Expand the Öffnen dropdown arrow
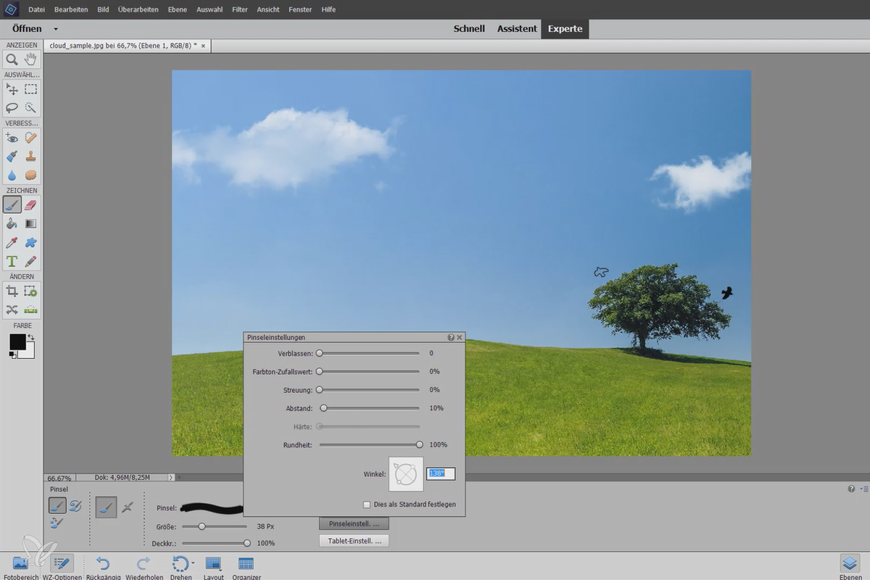The height and width of the screenshot is (580, 870). pos(56,30)
